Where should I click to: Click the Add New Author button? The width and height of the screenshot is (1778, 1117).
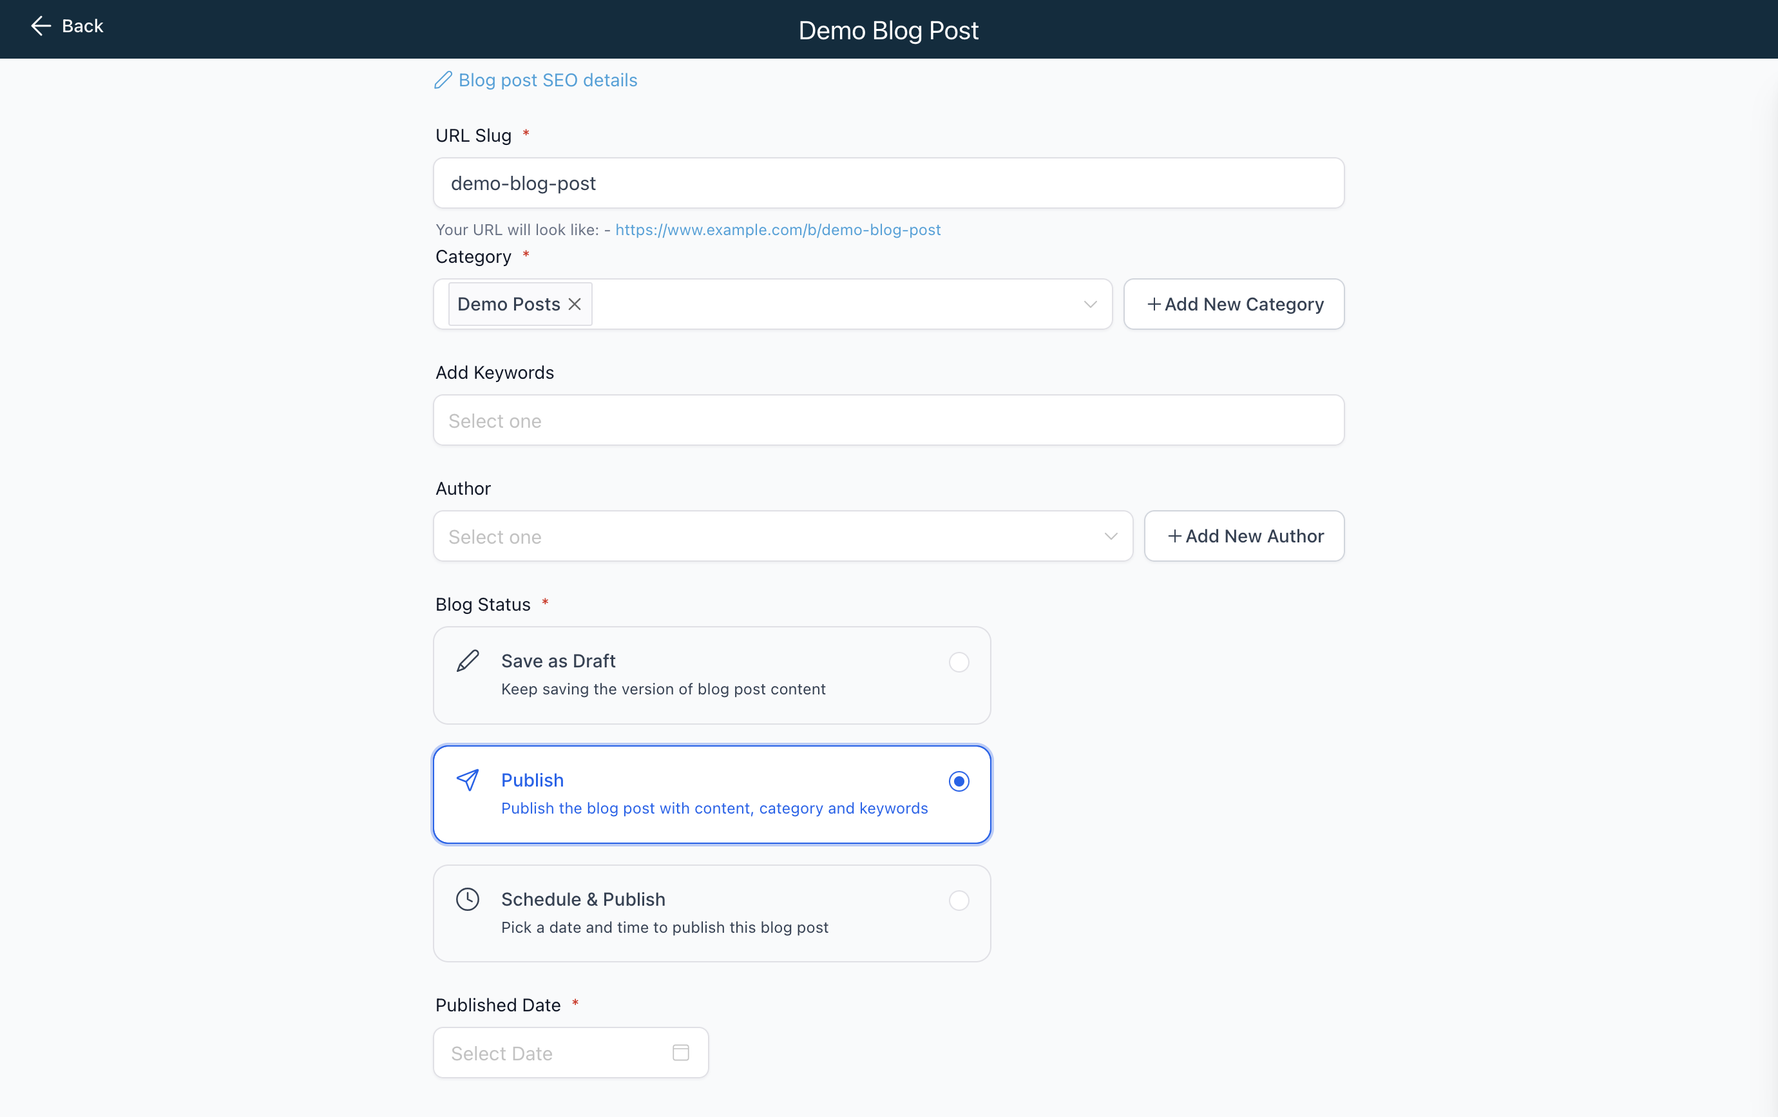coord(1244,536)
